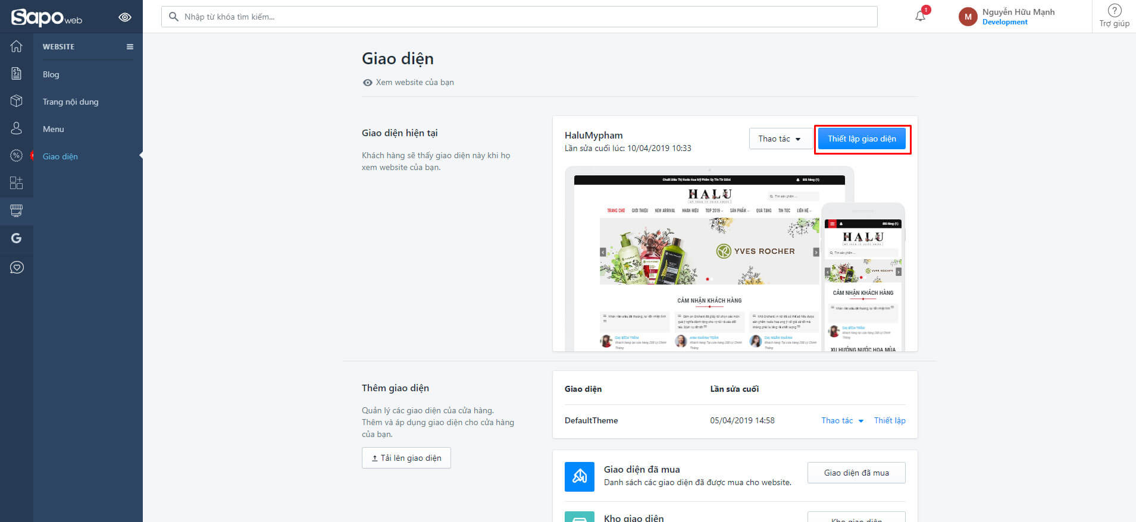Click the Thiết lập giao diện button
Screen dimensions: 1136x522
click(x=862, y=139)
